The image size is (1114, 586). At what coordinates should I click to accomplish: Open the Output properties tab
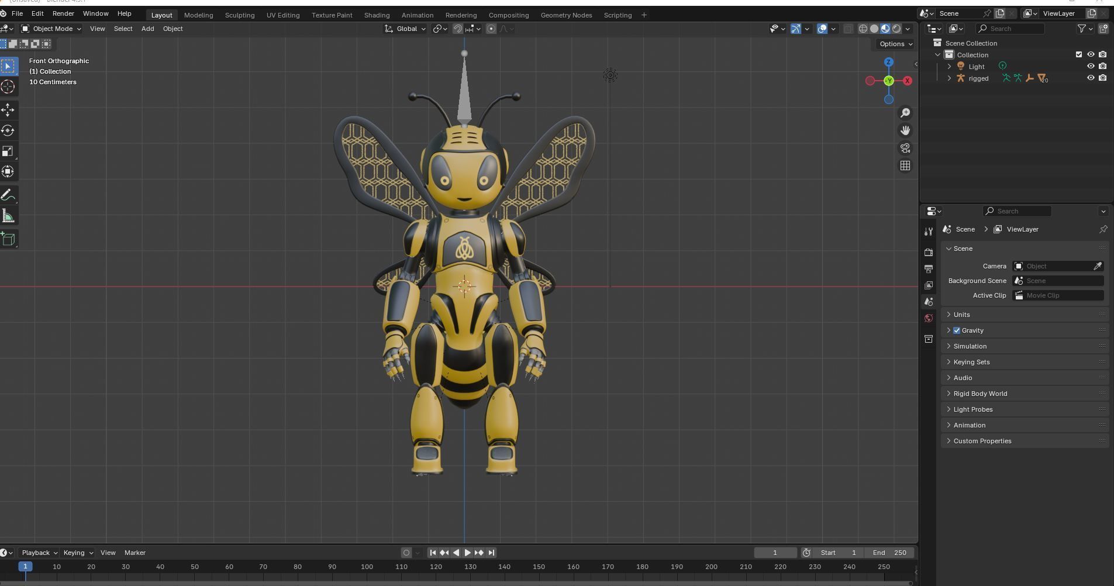929,268
